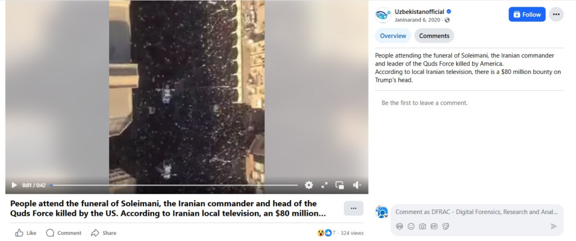Attach a photo with the camera icon
The width and height of the screenshot is (576, 241).
tap(422, 226)
